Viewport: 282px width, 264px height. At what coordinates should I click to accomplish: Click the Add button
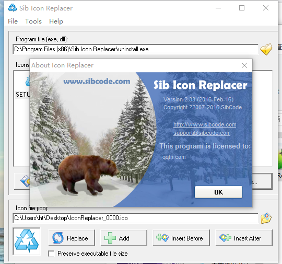[x=124, y=238]
